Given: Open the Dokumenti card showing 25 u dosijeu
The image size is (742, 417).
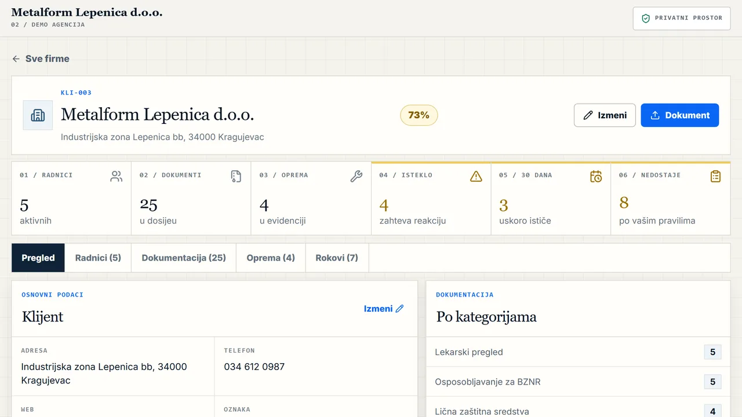Looking at the screenshot, I should (191, 198).
